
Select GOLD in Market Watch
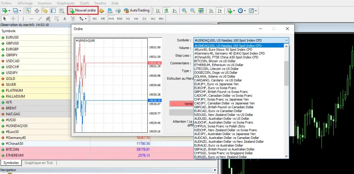(x=11, y=79)
